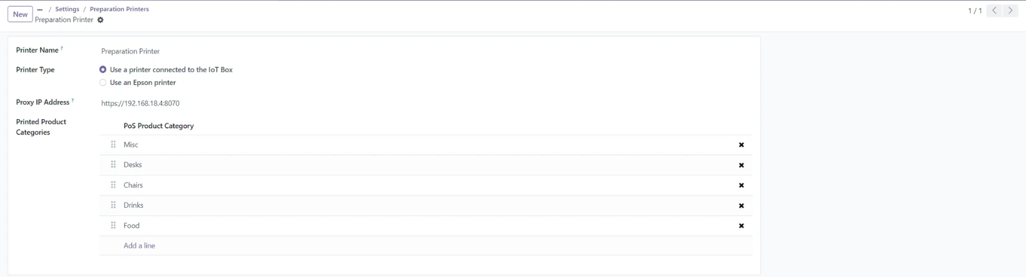
Task: Remove the Chairs category line
Action: (x=741, y=185)
